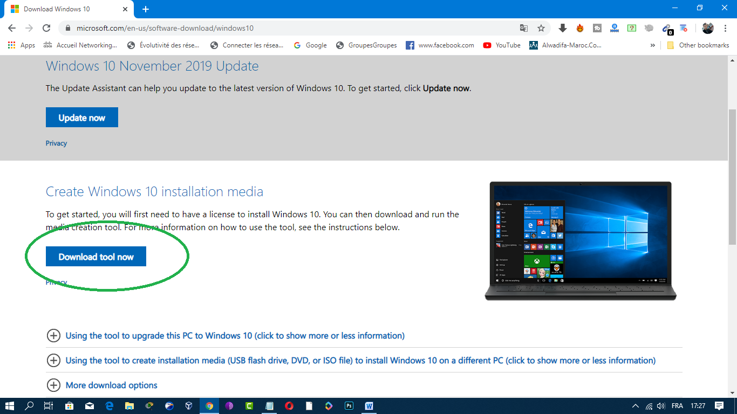Open the gray piggy bank extension
737x414 pixels.
pyautogui.click(x=649, y=28)
